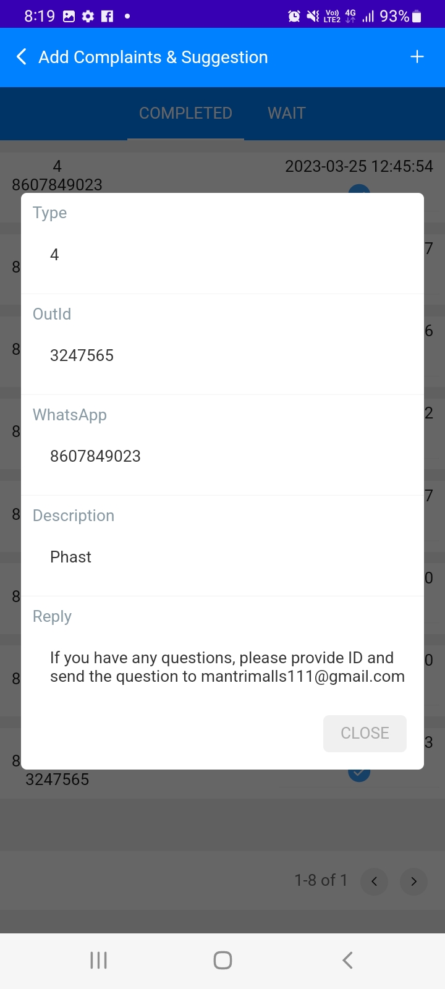Tap the battery icon in status bar
Screen dimensions: 445x989
click(x=417, y=16)
